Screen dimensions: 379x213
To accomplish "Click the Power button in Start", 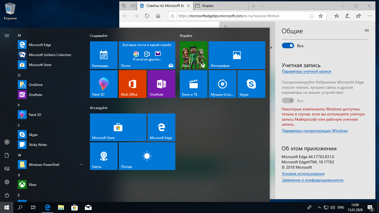I will coord(7,195).
